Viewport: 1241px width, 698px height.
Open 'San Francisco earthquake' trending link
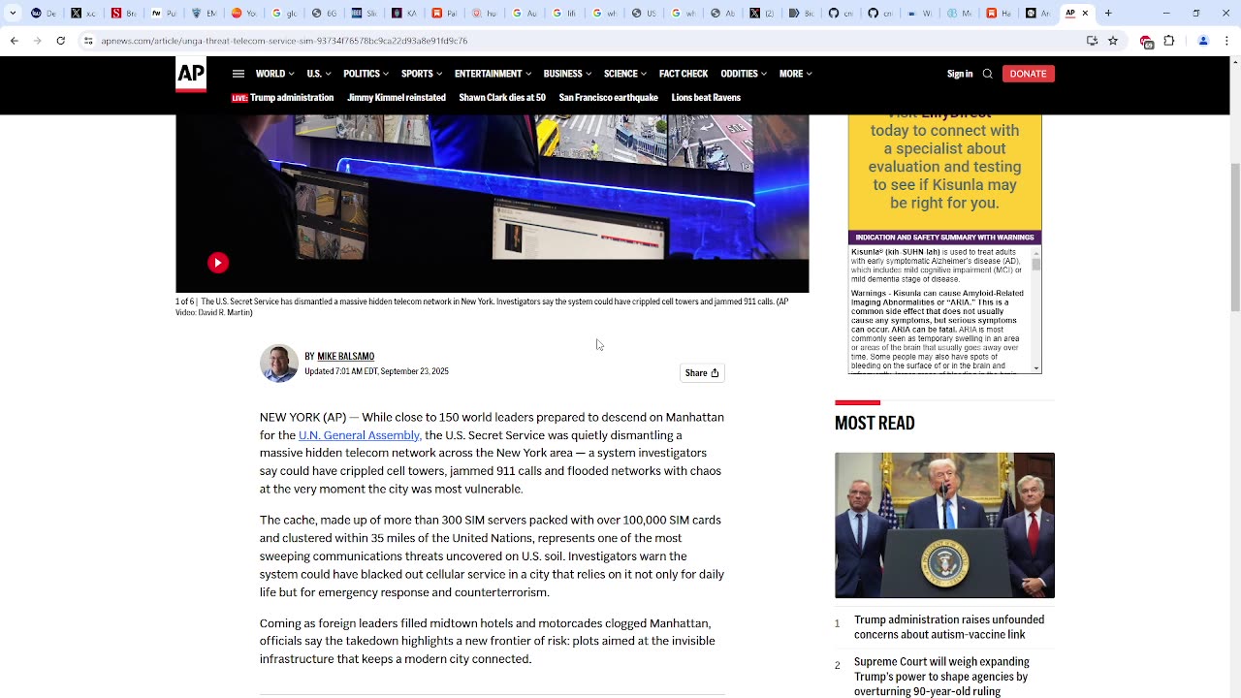click(x=608, y=98)
